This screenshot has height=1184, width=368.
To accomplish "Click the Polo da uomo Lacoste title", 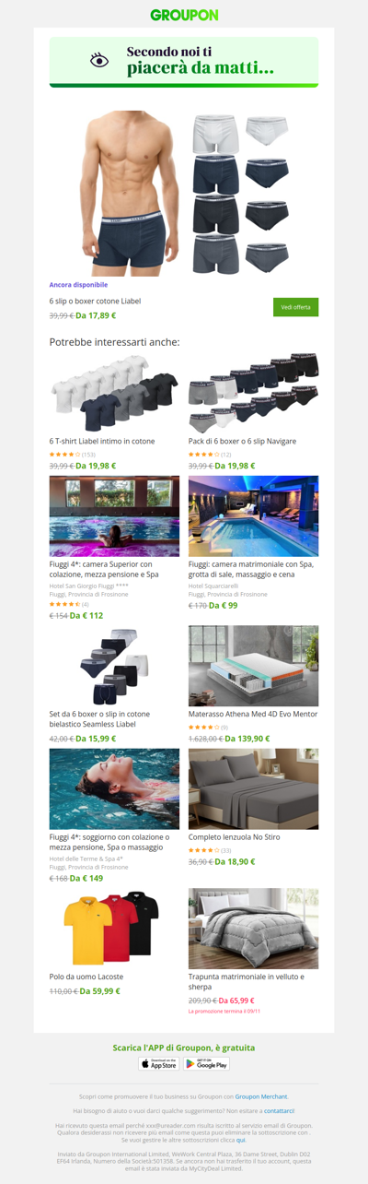I will [x=86, y=977].
